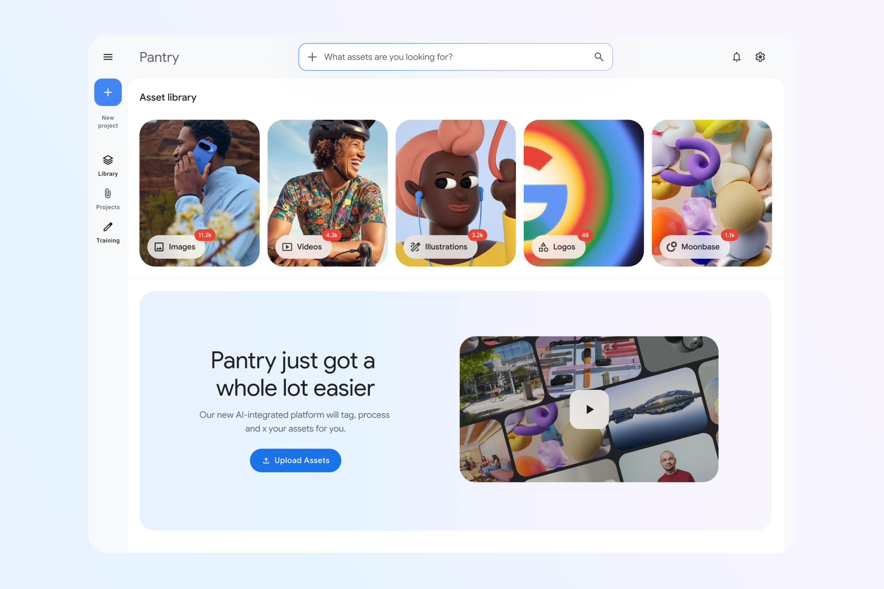Screen dimensions: 884x589
Task: Open the hamburger menu
Action: coord(108,57)
